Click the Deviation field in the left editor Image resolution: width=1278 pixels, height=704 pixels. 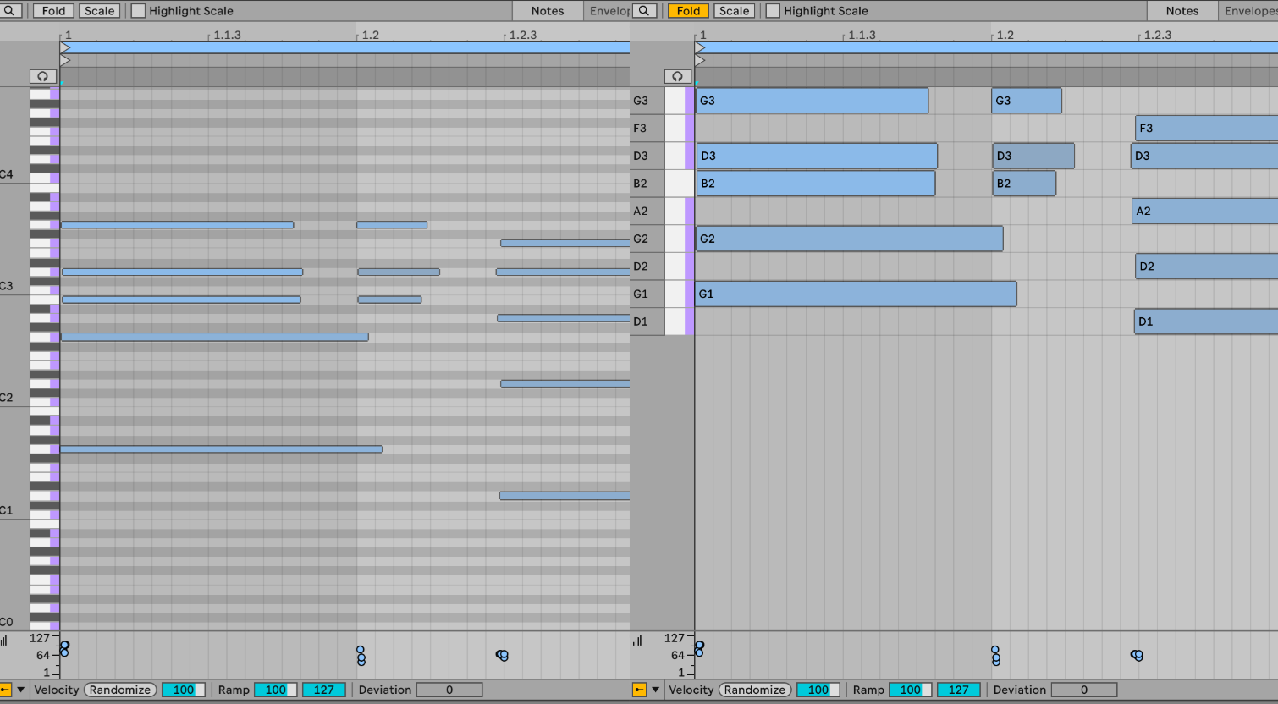tap(449, 690)
